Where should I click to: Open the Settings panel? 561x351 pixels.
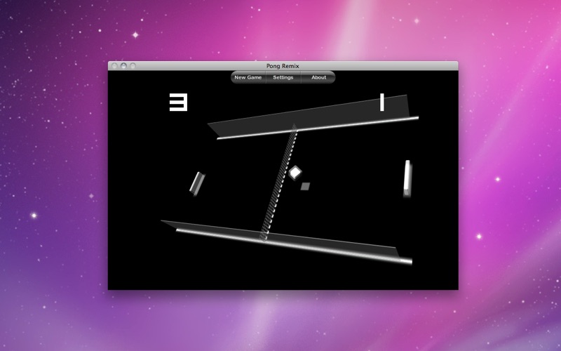click(x=283, y=77)
